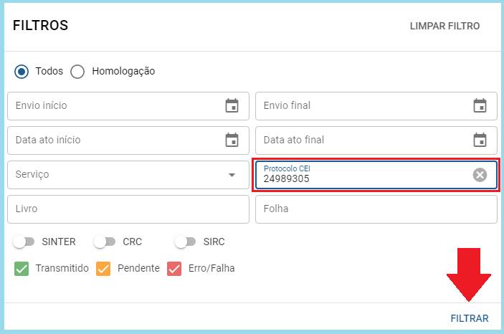Click inside the Protocolo CEI text field
Screen dimensions: 504x334
pos(363,175)
